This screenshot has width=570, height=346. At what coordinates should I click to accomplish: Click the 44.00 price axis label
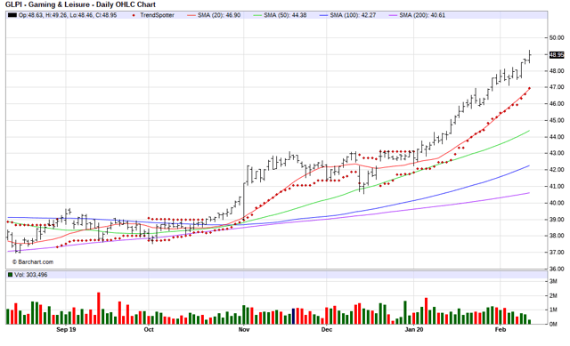tap(557, 137)
